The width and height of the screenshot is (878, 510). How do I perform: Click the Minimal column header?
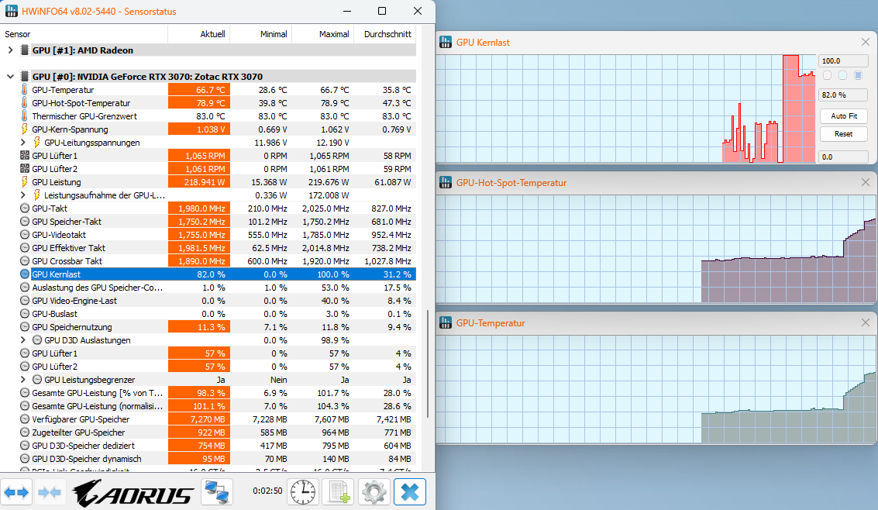coord(261,34)
